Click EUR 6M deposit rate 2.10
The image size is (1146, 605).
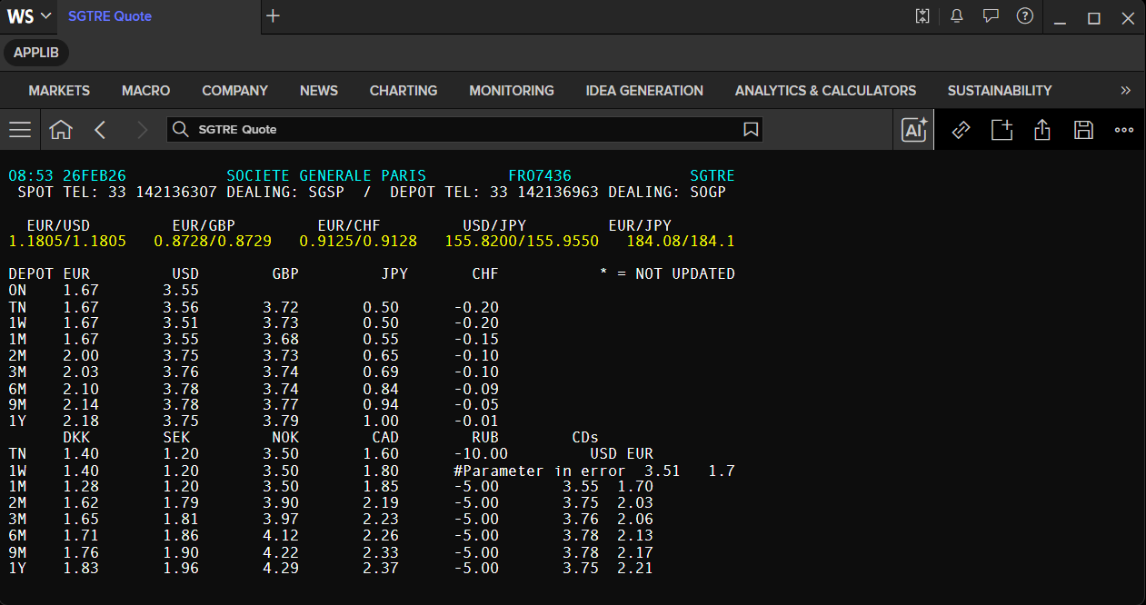[81, 389]
